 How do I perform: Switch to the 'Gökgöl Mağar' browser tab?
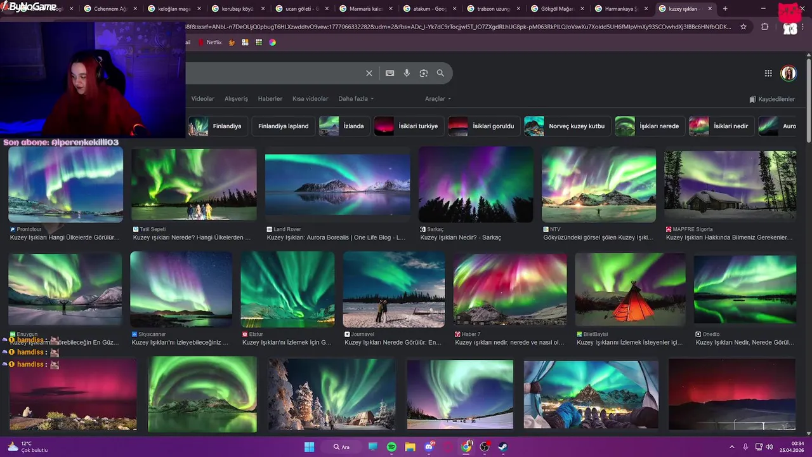coord(558,9)
